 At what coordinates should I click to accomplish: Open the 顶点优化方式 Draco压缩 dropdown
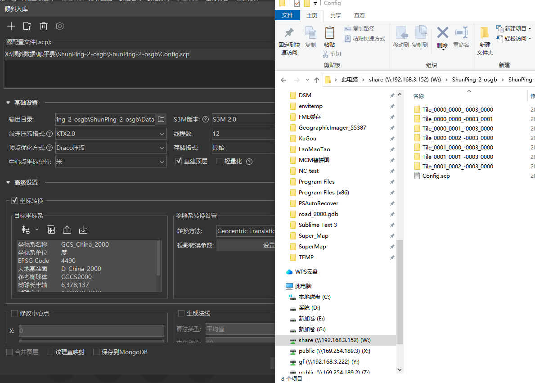click(111, 148)
